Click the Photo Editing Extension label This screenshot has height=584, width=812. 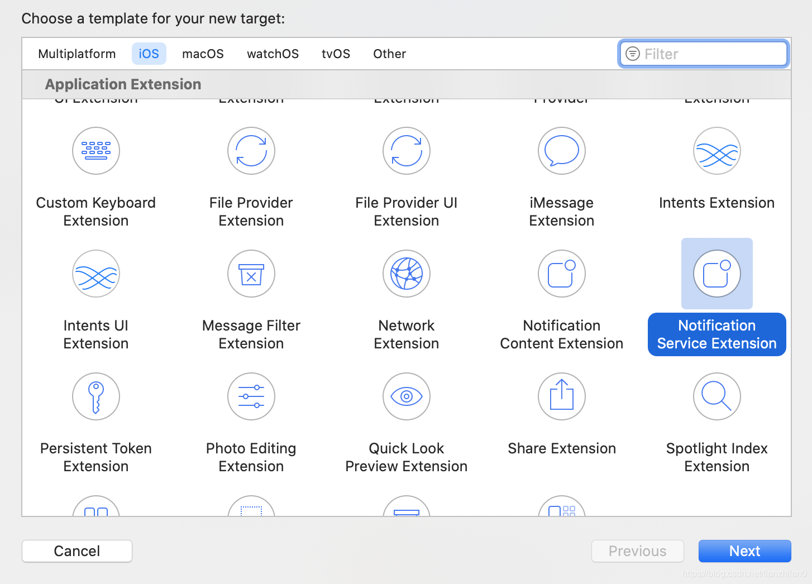[x=251, y=457]
